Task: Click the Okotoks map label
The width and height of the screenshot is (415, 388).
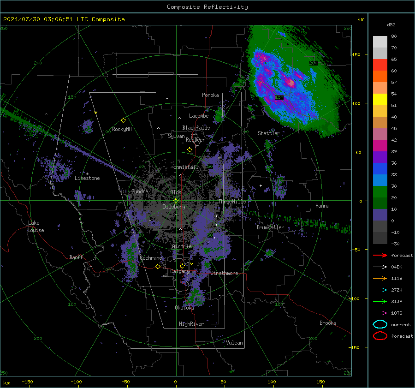Action: [x=184, y=307]
